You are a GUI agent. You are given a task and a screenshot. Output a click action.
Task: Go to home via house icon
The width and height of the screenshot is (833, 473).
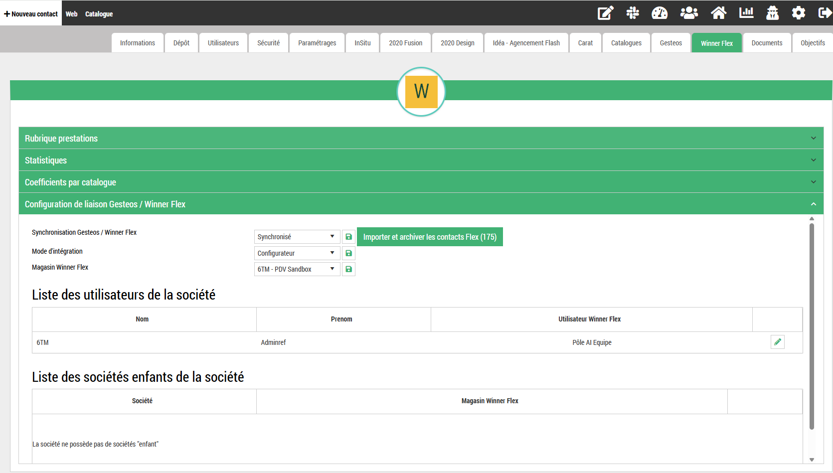(x=718, y=13)
